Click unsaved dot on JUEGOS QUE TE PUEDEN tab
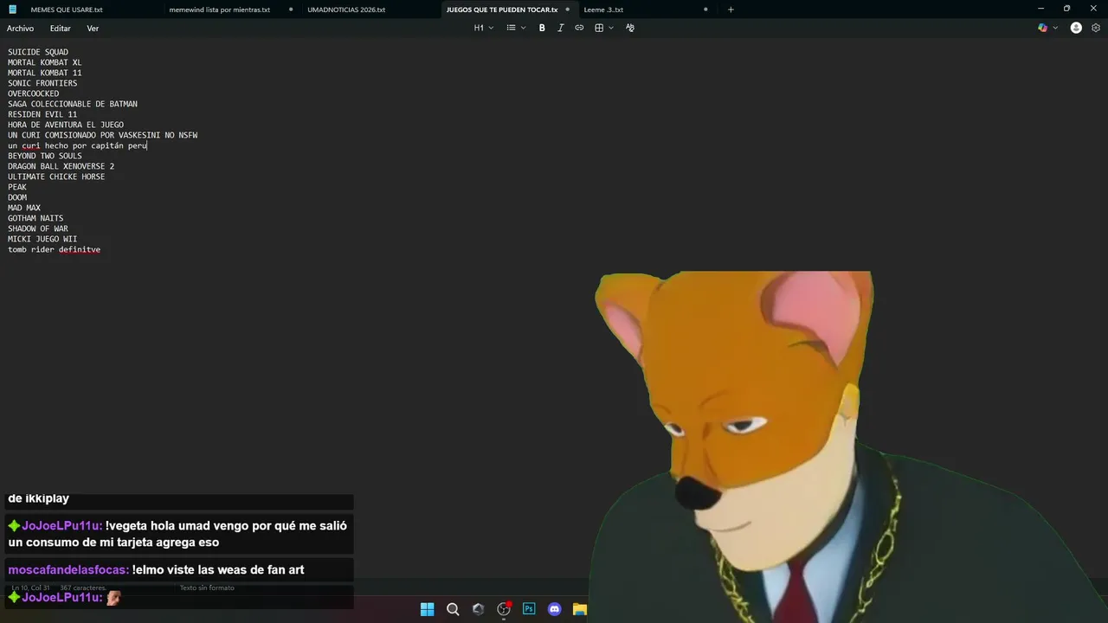1108x623 pixels. (568, 10)
